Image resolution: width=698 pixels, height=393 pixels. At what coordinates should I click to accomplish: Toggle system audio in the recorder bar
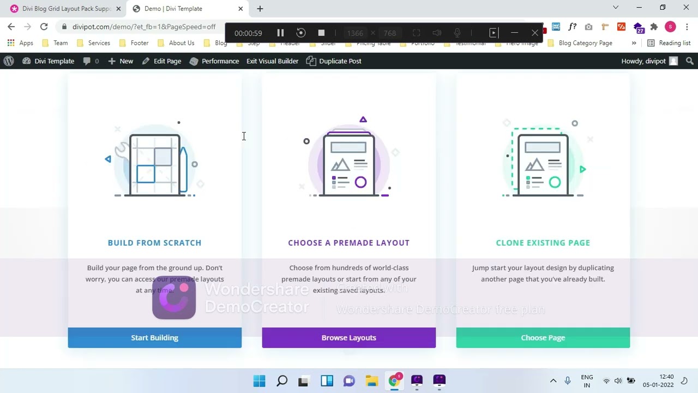(x=437, y=33)
